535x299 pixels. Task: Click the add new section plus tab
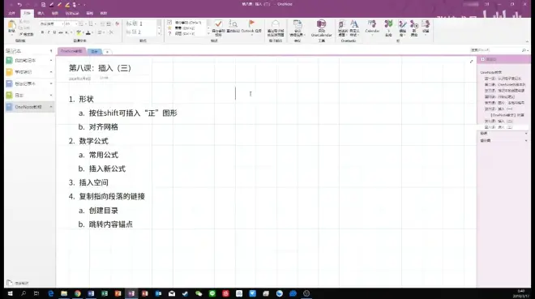click(x=107, y=52)
